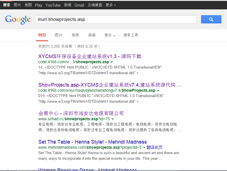Expand arrow beside mehndimadness.com URL

click(x=144, y=148)
